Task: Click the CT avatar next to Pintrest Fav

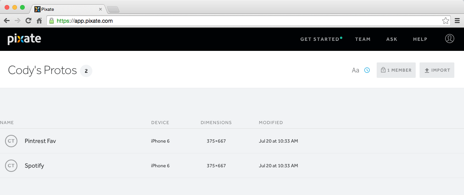Action: [11, 141]
